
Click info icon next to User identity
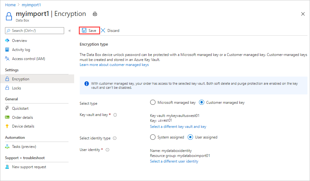point(108,150)
